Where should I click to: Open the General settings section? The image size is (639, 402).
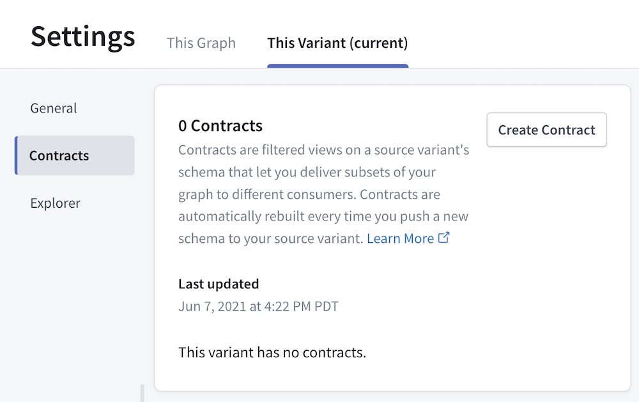(53, 108)
